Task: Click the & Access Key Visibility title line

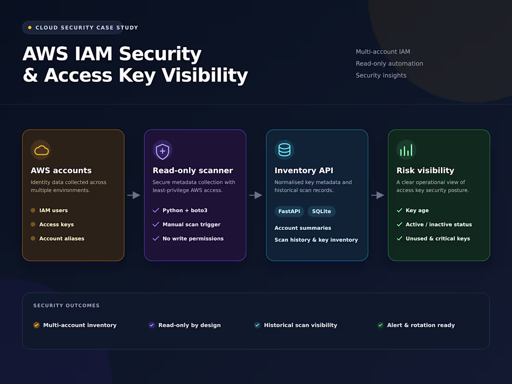Action: (135, 75)
